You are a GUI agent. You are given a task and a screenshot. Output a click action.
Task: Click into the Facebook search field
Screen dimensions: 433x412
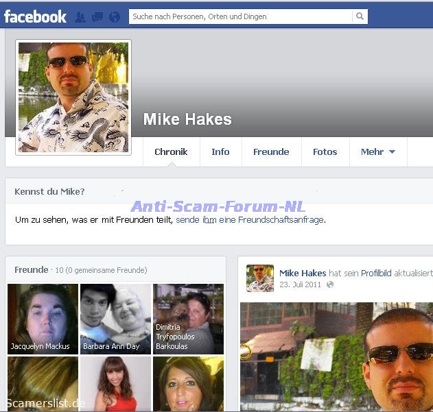[x=240, y=16]
